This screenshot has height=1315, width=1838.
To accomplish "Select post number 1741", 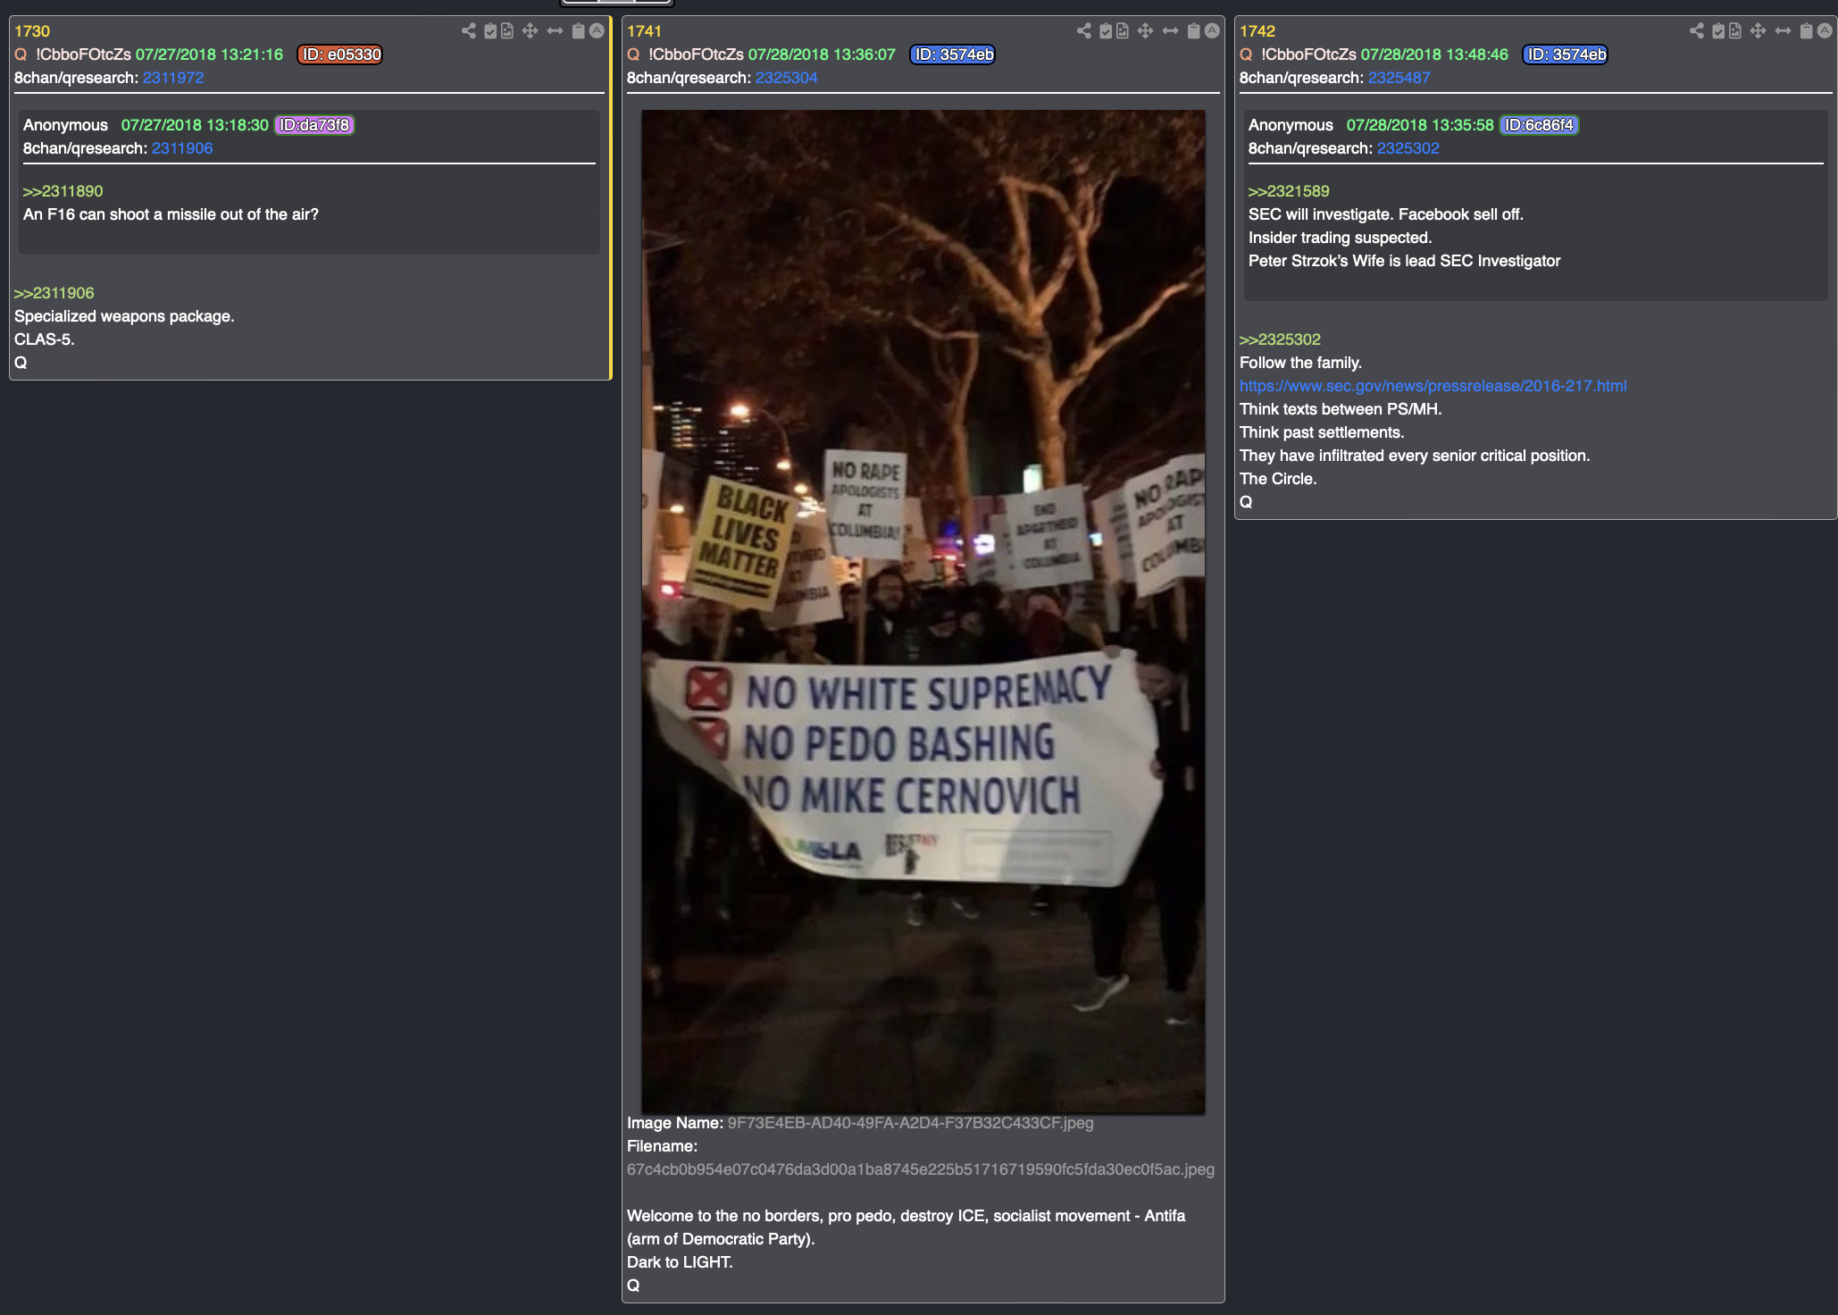I will (x=645, y=31).
